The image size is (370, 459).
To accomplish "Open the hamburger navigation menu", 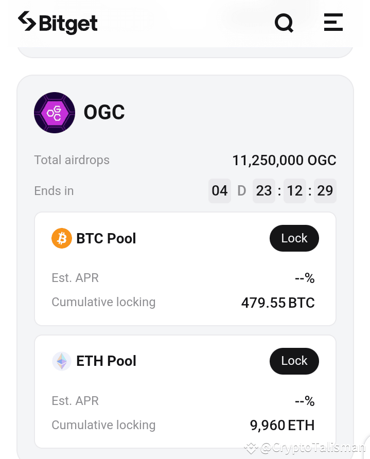I will pyautogui.click(x=333, y=23).
